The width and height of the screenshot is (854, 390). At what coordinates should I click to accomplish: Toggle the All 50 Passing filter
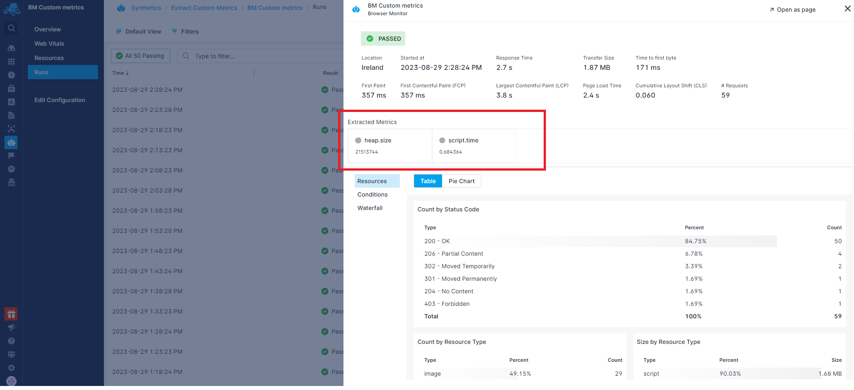click(140, 56)
